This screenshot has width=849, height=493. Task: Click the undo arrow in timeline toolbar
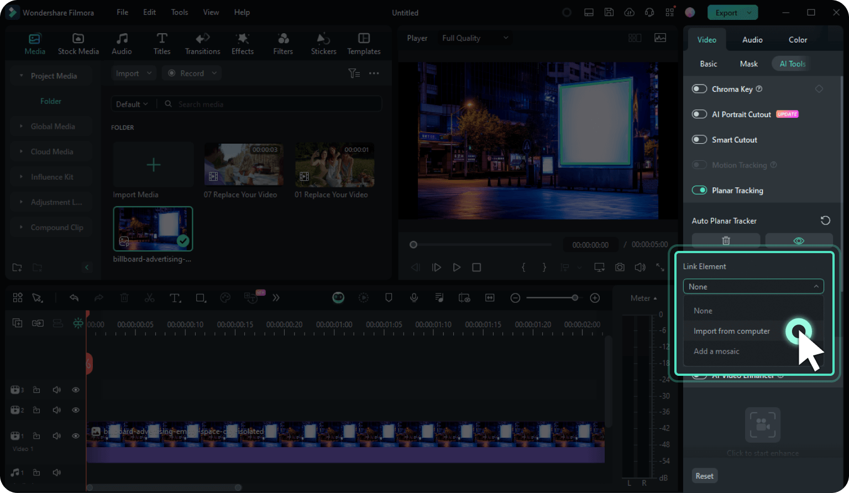point(74,298)
